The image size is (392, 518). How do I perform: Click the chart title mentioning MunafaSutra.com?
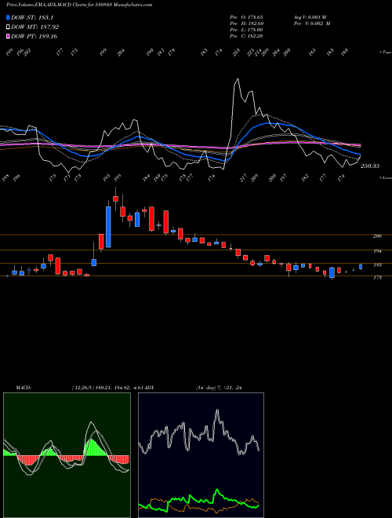[x=79, y=5]
